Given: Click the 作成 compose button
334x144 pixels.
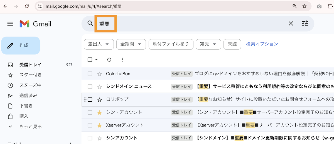Looking at the screenshot, I should click(x=21, y=45).
